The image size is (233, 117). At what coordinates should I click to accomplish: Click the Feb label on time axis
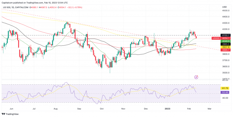(x=189, y=109)
